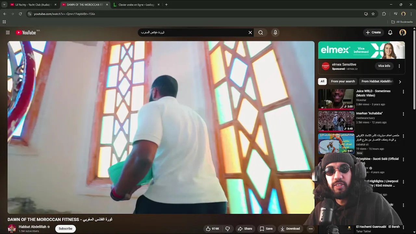Open the tab search dropdown arrow
This screenshot has height=234, width=416.
click(4, 5)
